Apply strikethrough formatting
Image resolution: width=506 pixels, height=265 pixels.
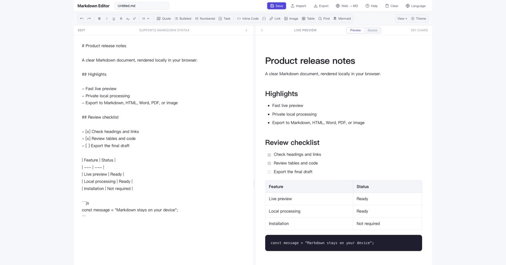click(x=121, y=19)
